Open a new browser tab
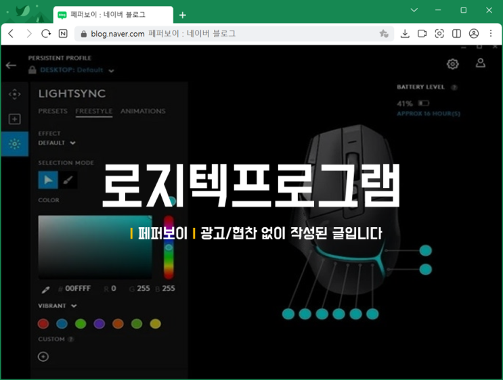 (183, 15)
